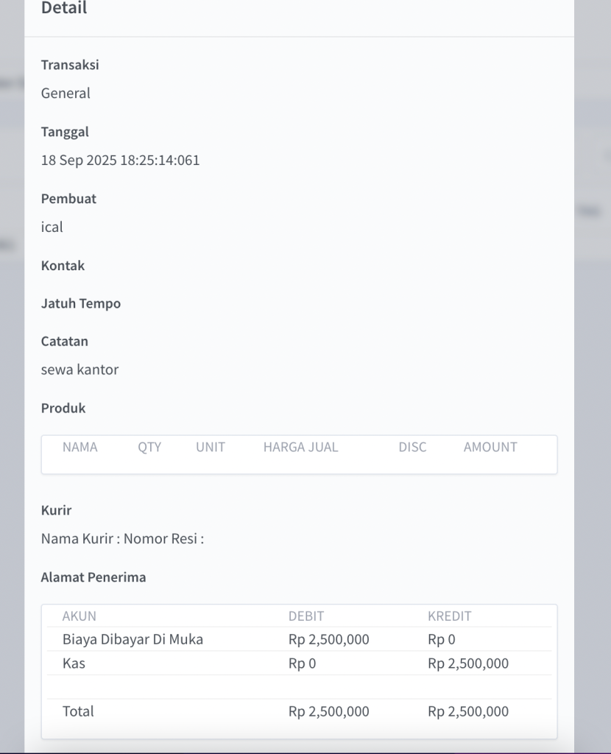The height and width of the screenshot is (754, 611).
Task: Click the KREDIT column header
Action: (x=449, y=616)
